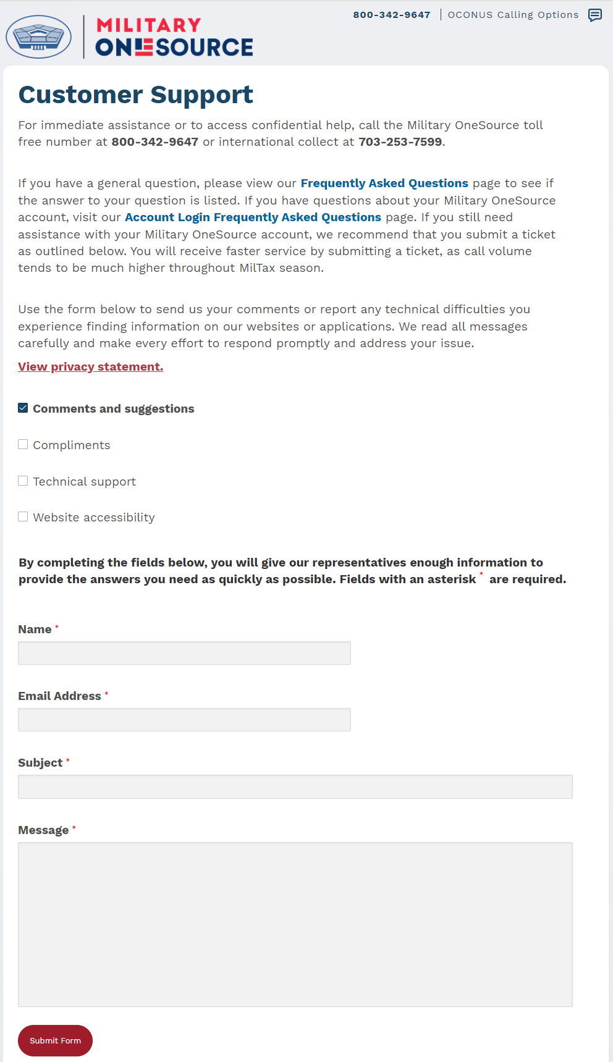Click inside the Message text area

click(x=295, y=924)
